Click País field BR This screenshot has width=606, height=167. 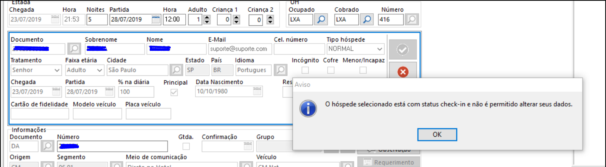click(x=222, y=70)
